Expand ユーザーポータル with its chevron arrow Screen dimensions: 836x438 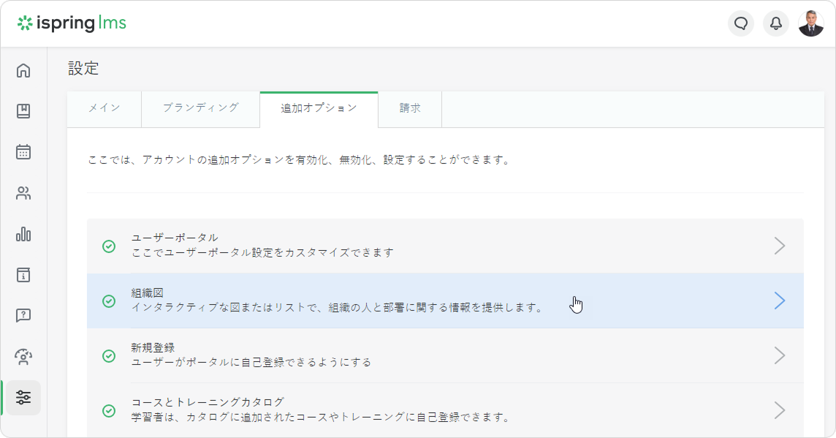780,246
